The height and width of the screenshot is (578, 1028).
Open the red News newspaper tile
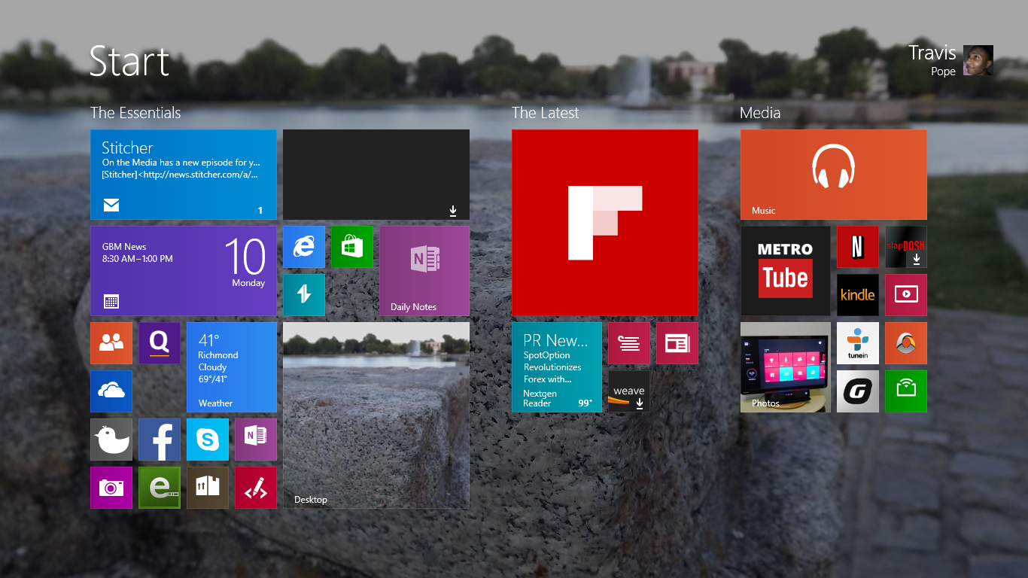tap(677, 343)
